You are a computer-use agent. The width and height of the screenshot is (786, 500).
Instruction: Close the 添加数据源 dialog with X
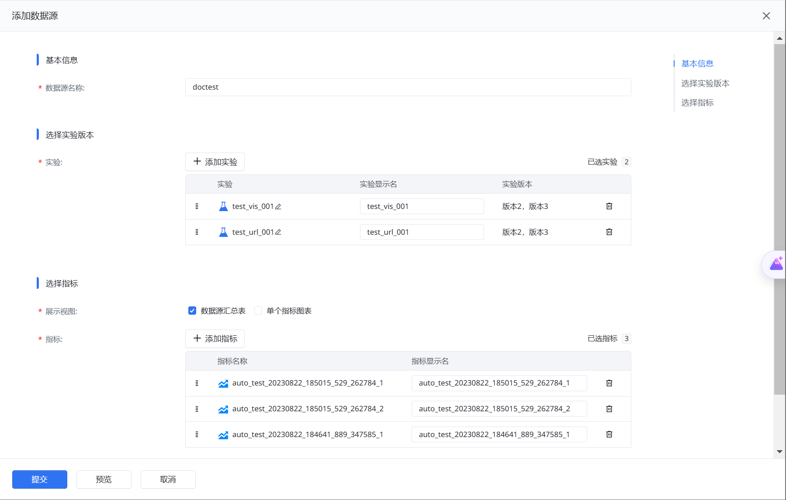(x=766, y=16)
